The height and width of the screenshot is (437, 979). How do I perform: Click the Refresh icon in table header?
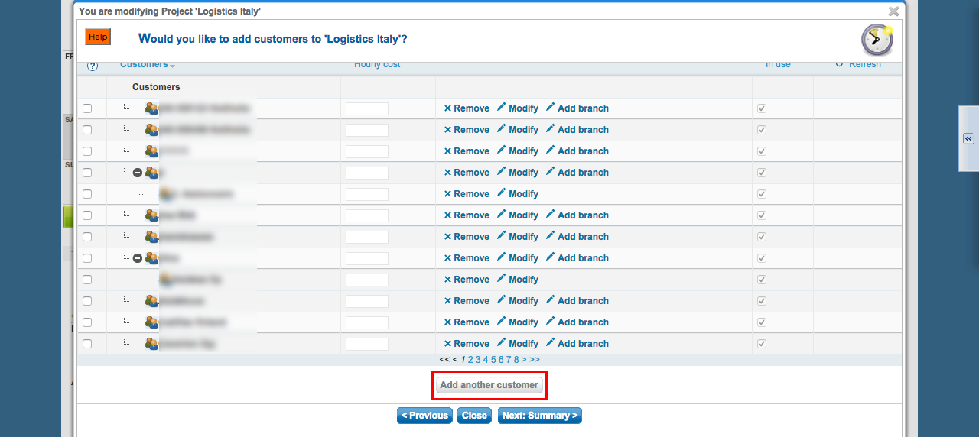coord(840,64)
